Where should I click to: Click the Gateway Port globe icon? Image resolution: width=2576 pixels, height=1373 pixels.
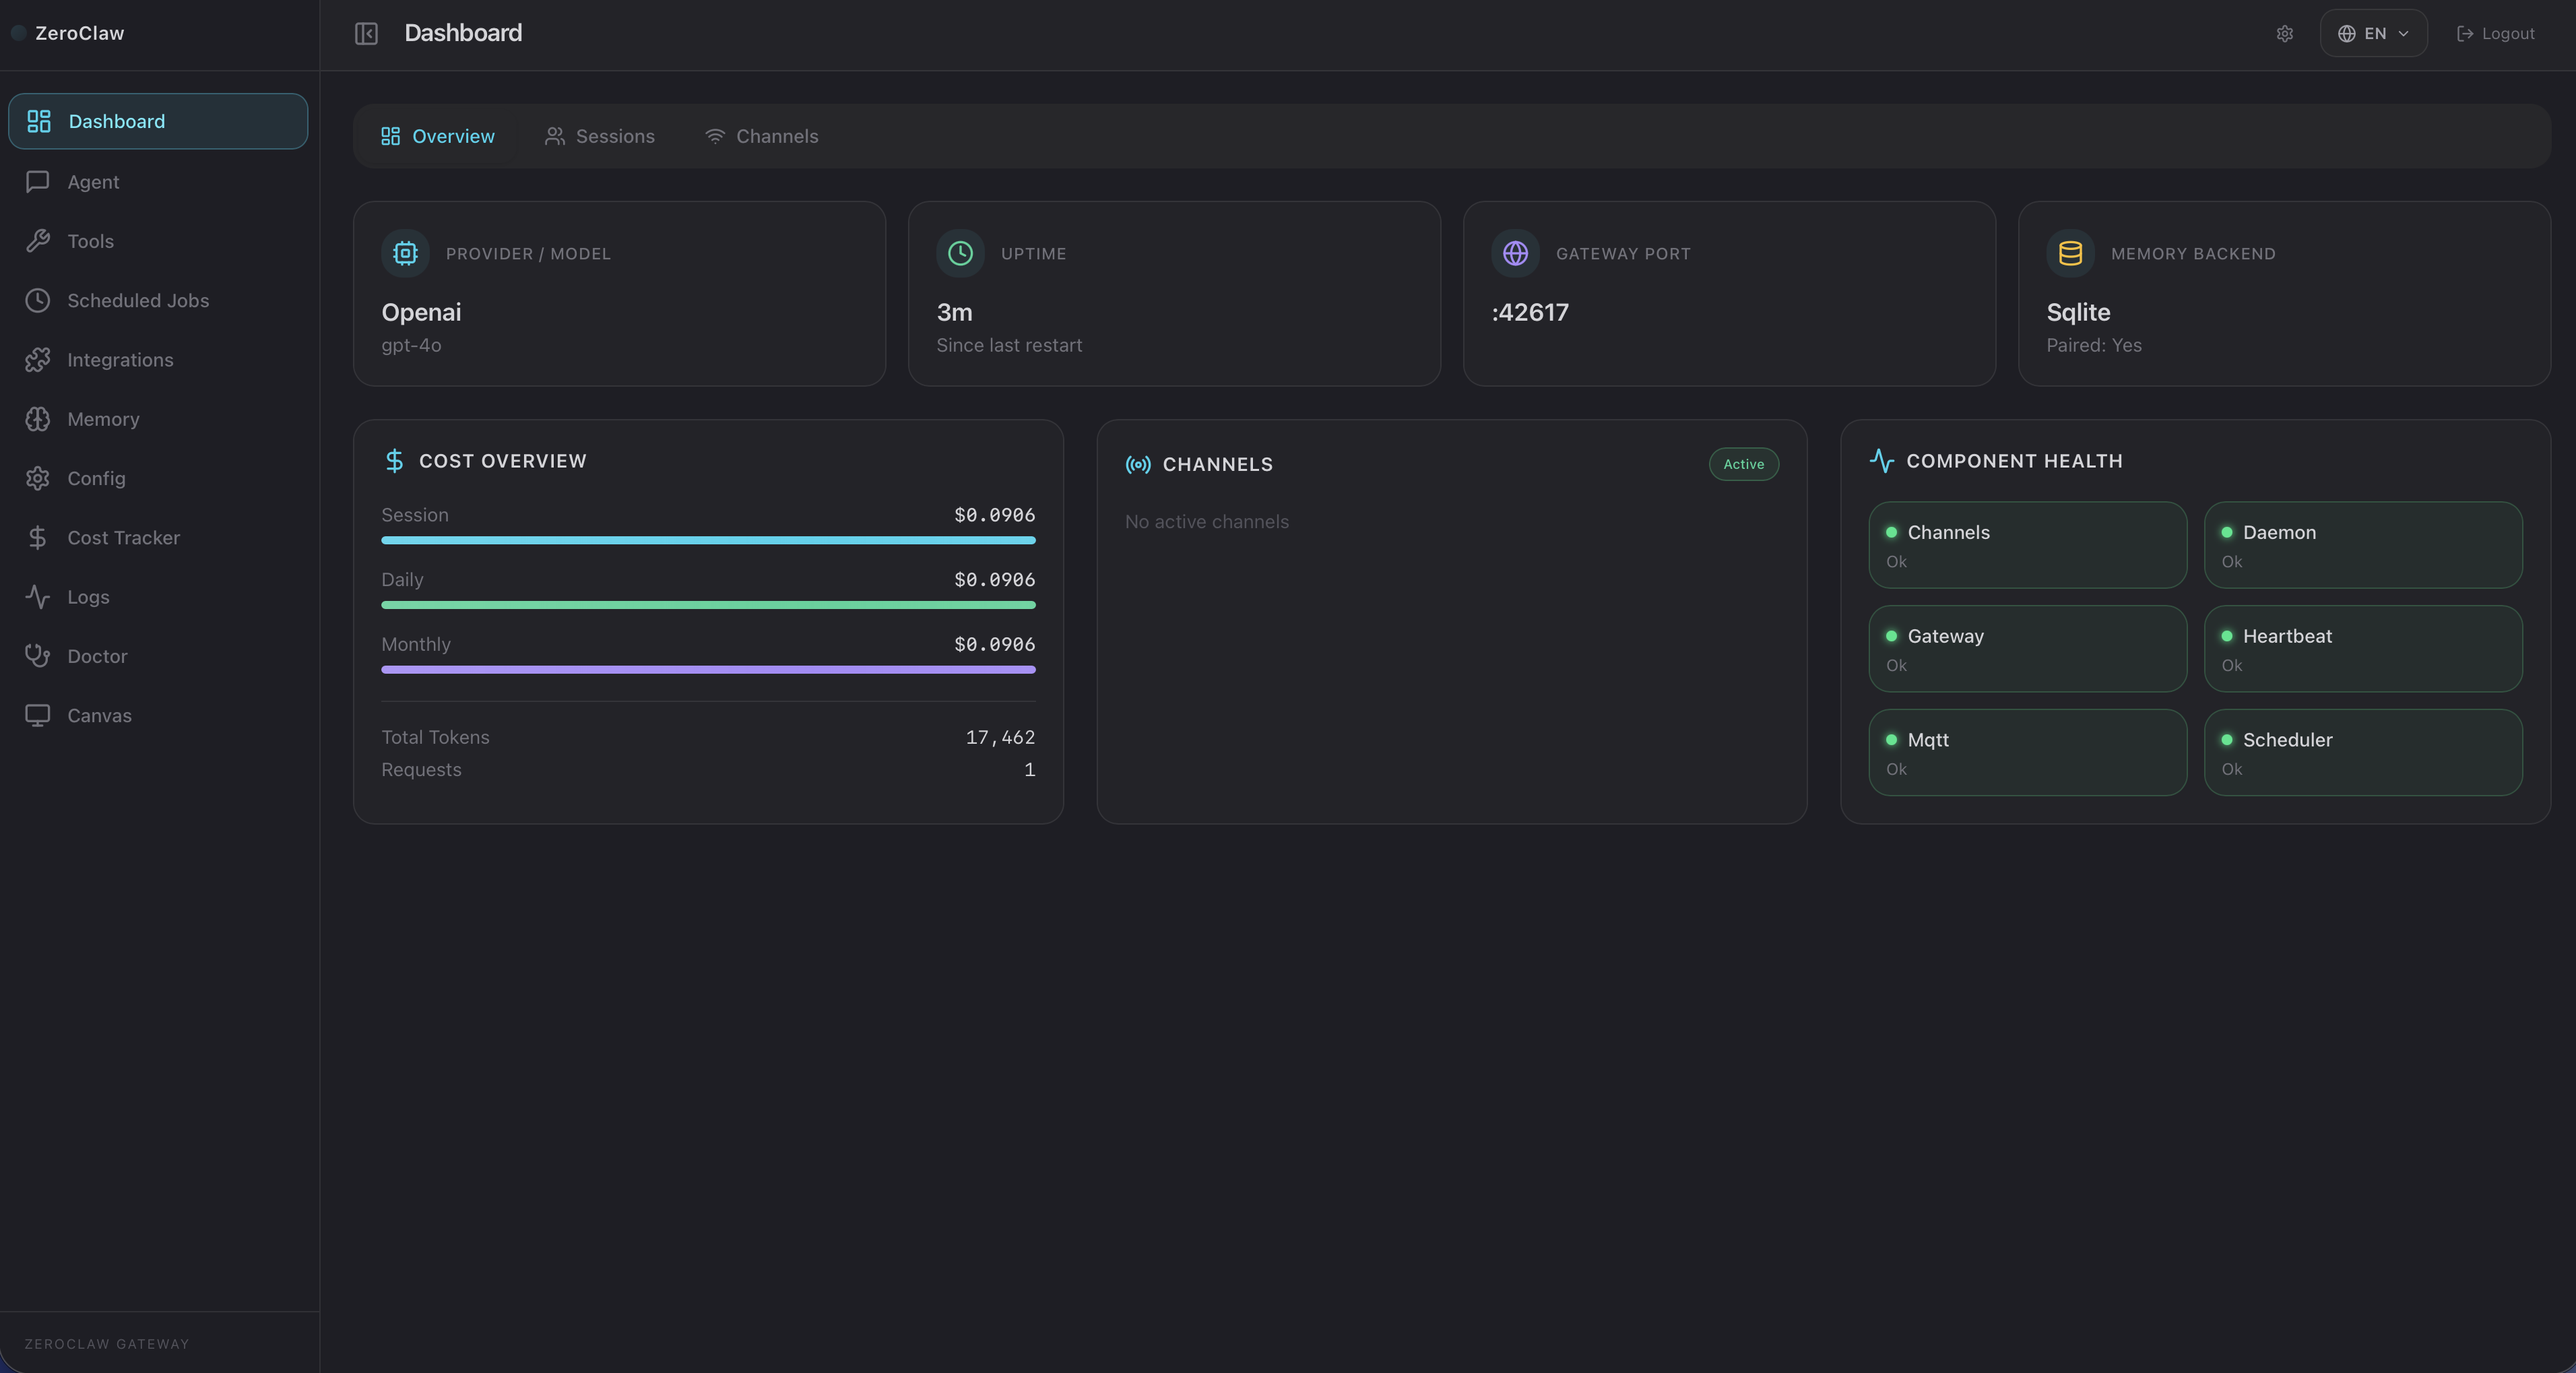coord(1515,253)
